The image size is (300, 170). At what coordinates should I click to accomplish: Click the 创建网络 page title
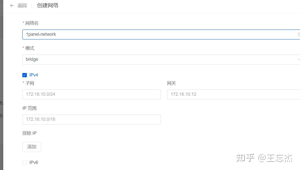coord(47,5)
